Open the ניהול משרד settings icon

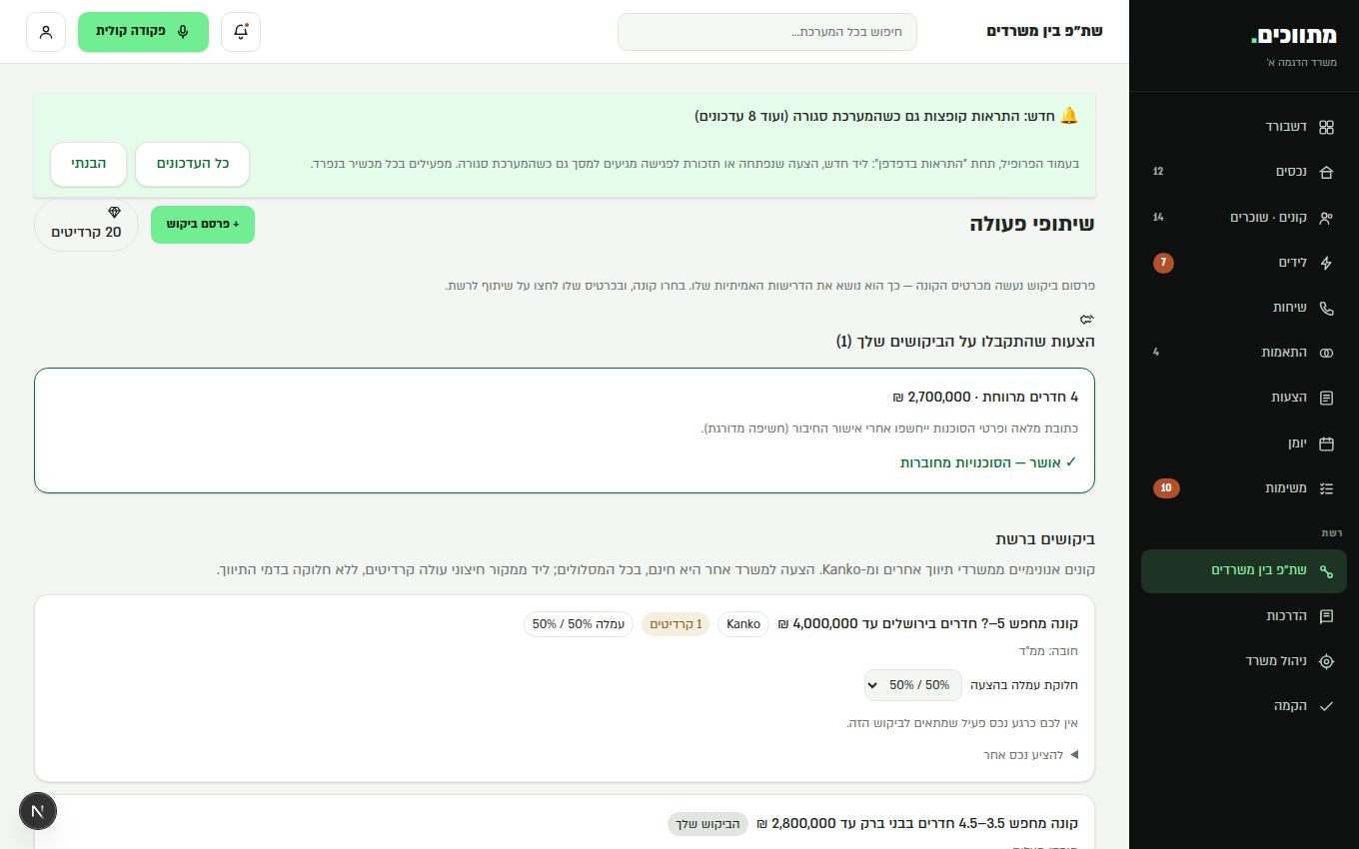tap(1326, 661)
